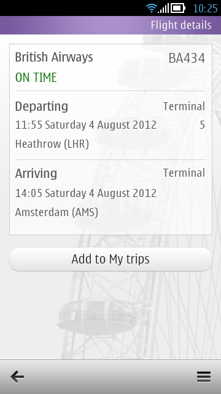Screen dimensions: 221x394
Task: Tap the BA434 flight number
Action: click(187, 58)
